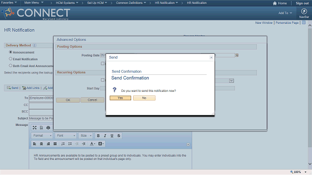Image resolution: width=312 pixels, height=175 pixels.
Task: Click the page scrollbar up arrow
Action: point(310,25)
